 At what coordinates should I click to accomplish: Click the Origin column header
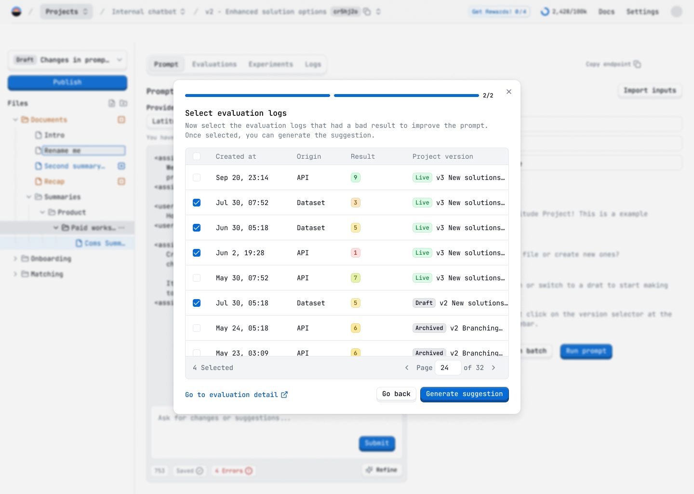[x=309, y=156]
